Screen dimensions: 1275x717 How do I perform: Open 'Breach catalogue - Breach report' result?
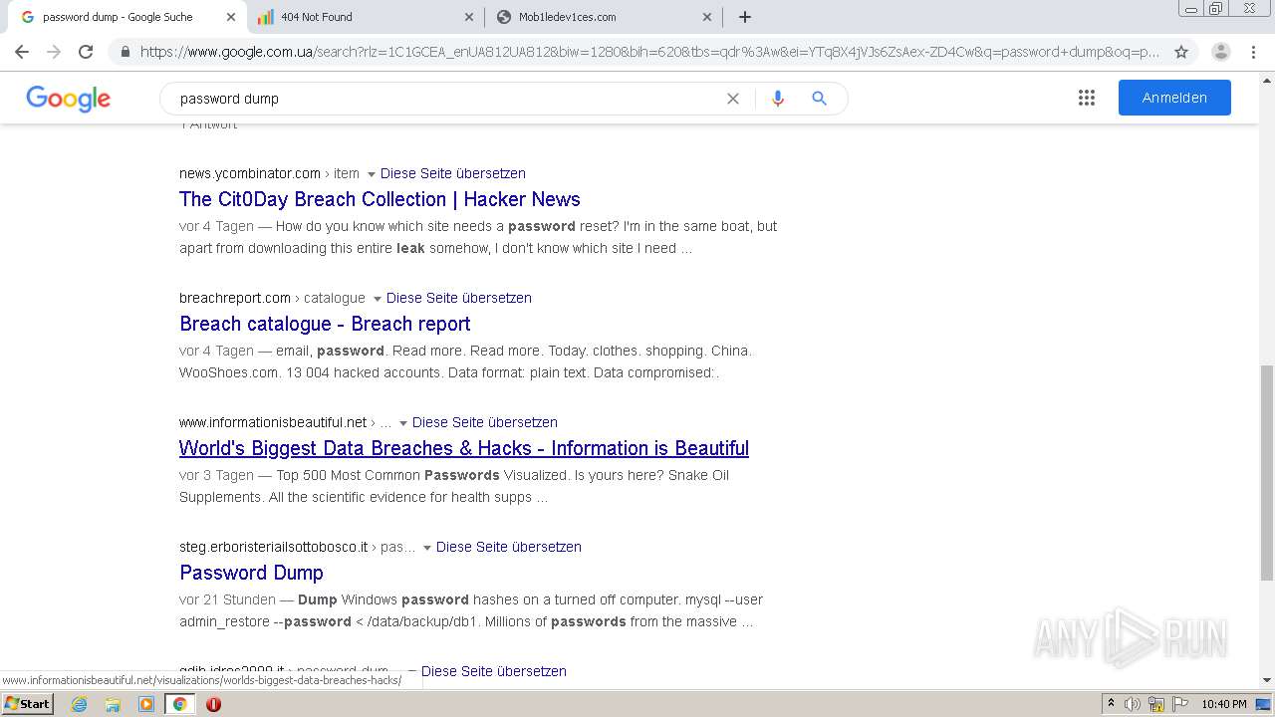pyautogui.click(x=325, y=324)
